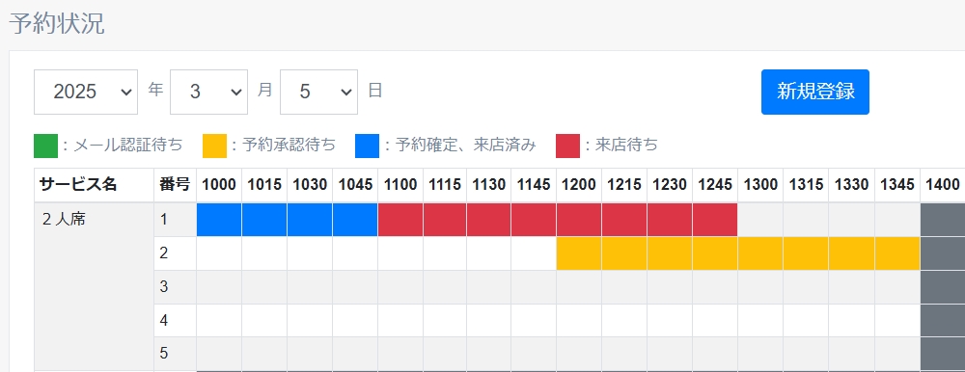Viewport: 965px width, 372px height.
Task: Select red reservation cell at 1100 in seat 1
Action: [400, 220]
